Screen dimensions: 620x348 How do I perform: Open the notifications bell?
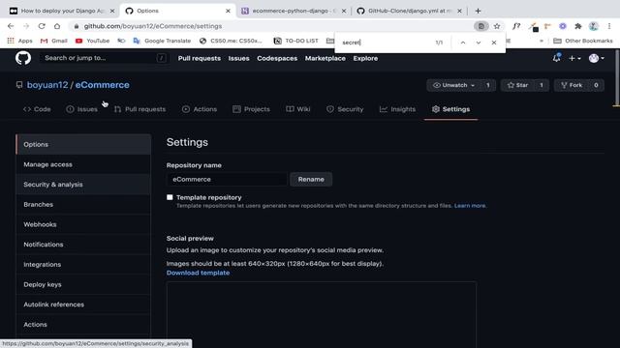click(556, 58)
